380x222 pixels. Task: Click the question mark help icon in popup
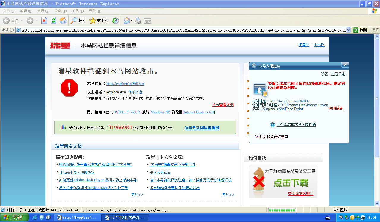(272, 125)
